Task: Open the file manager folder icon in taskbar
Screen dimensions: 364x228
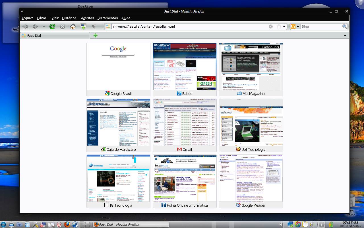Action: click(20, 225)
